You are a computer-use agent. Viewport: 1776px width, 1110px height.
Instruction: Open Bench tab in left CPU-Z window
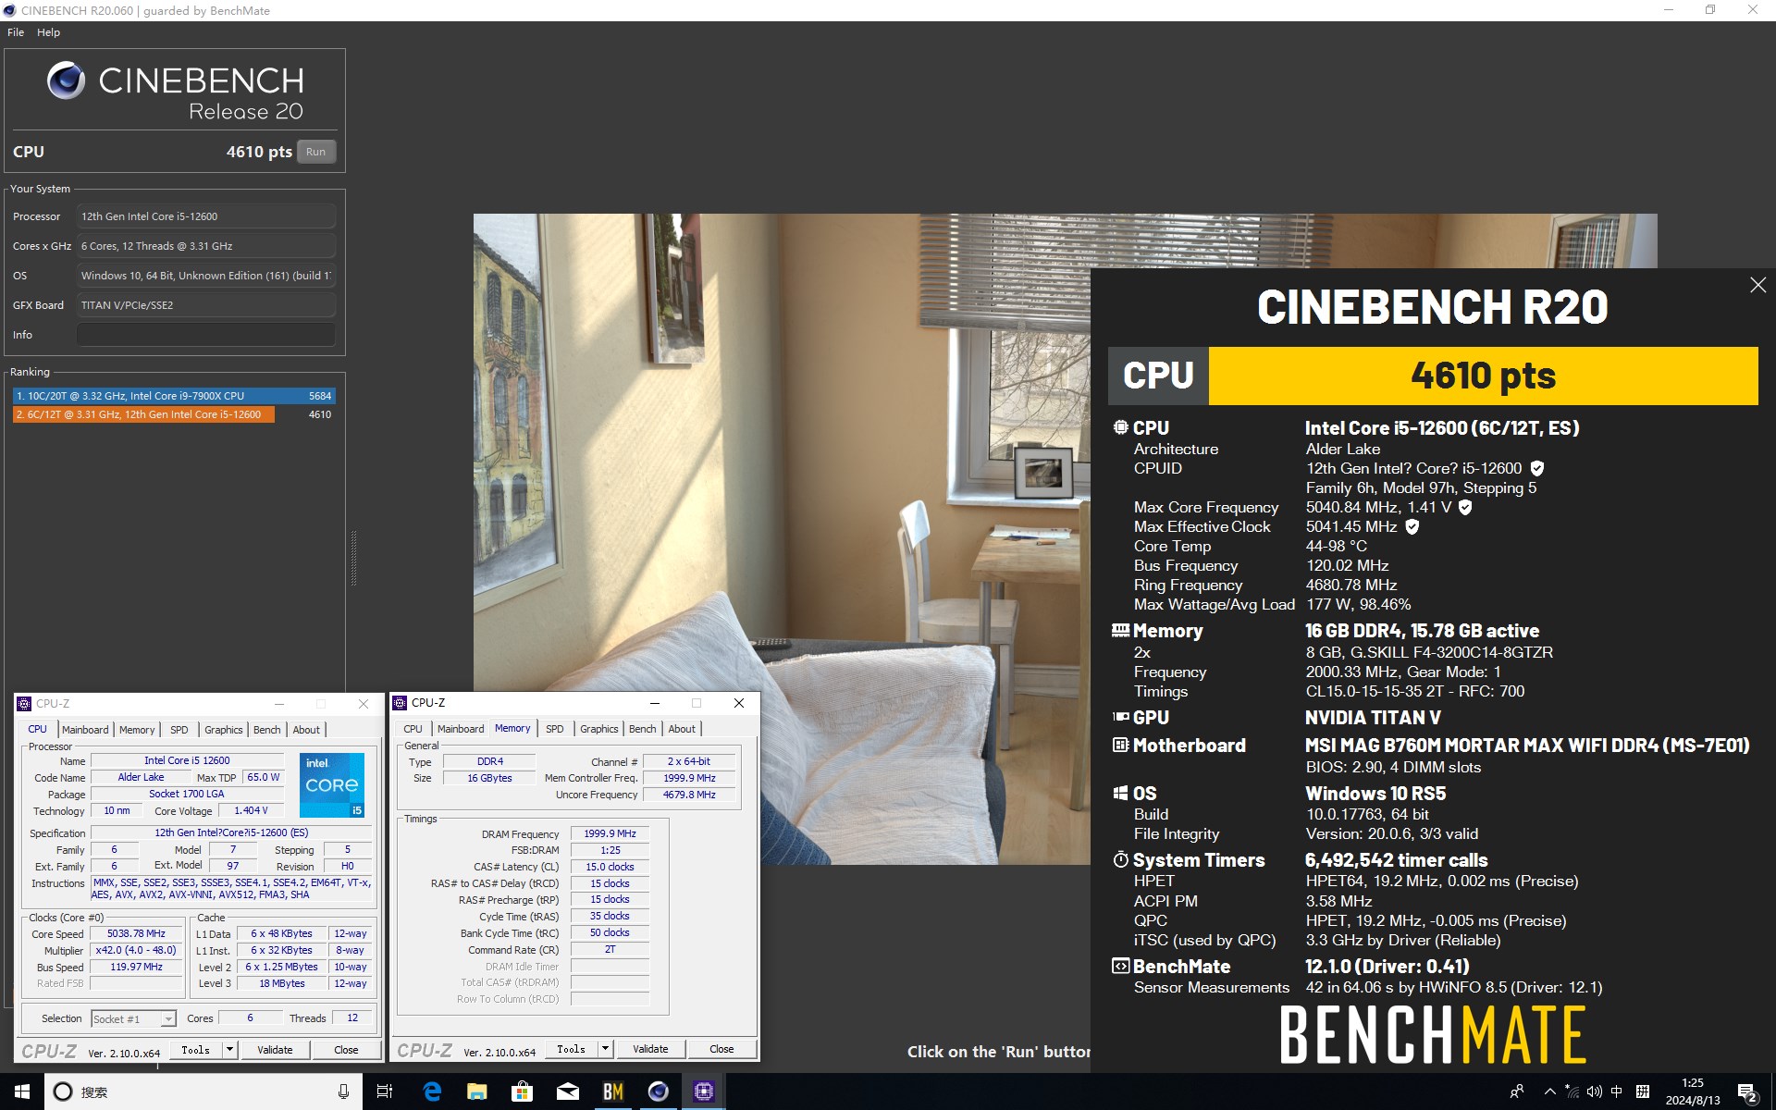[x=267, y=730]
